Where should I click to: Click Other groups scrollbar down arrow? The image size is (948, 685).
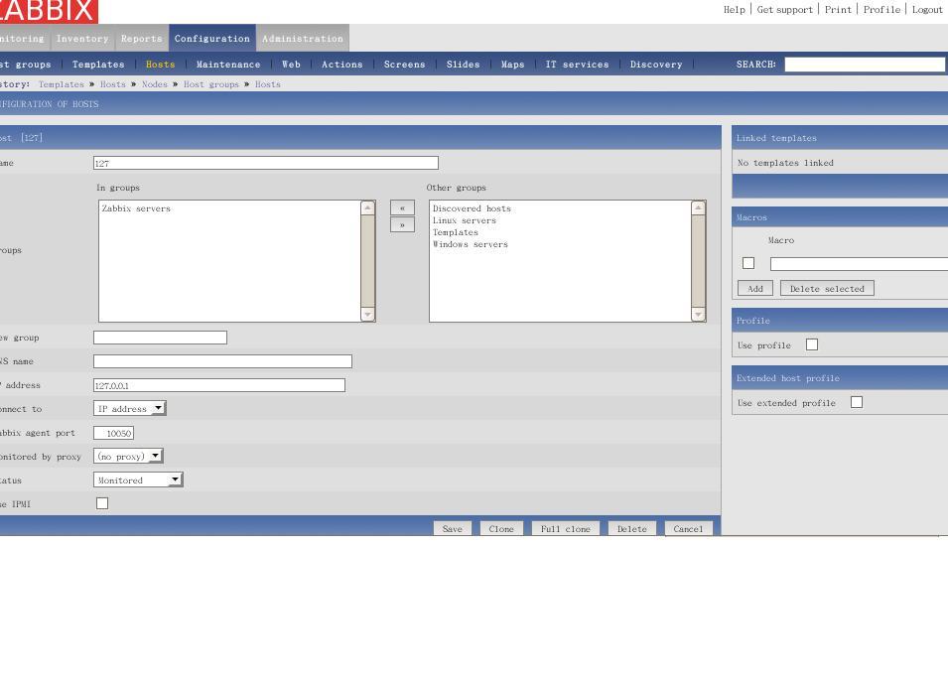tap(698, 315)
